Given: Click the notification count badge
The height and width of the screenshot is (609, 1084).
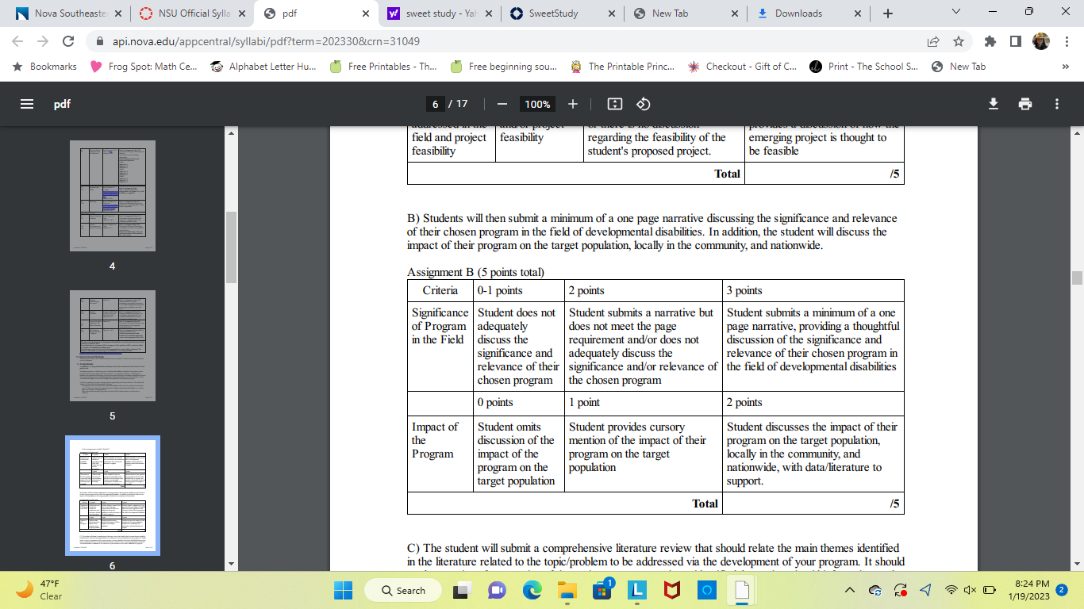Looking at the screenshot, I should 1062,589.
